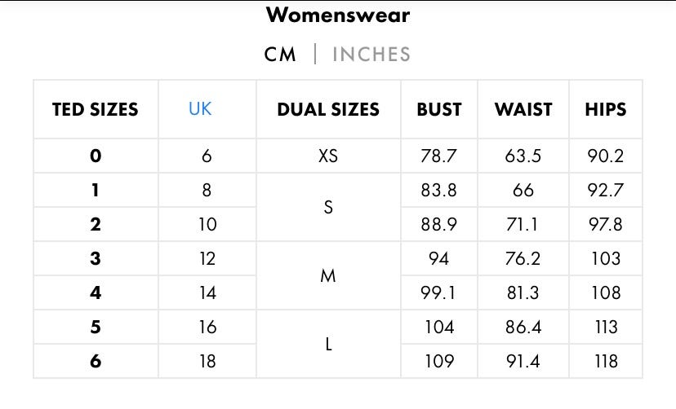
Task: Click UK size 18 cell
Action: pyautogui.click(x=207, y=361)
